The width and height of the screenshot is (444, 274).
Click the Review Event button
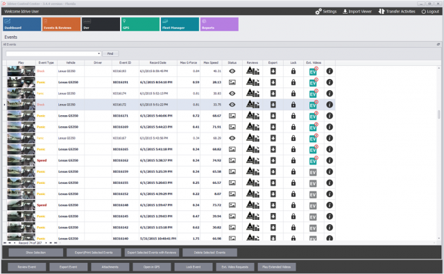[x=27, y=267]
